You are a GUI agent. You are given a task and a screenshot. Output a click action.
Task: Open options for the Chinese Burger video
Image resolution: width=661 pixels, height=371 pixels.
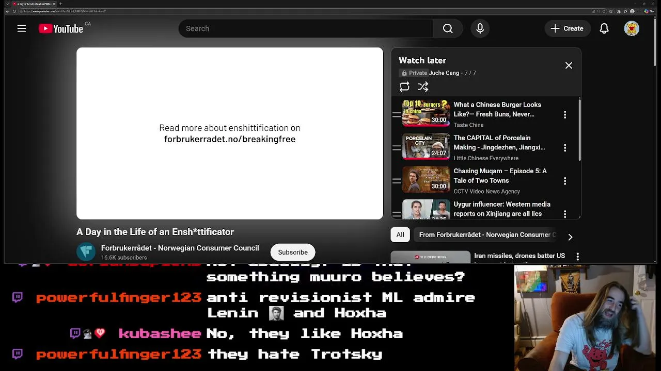(565, 114)
